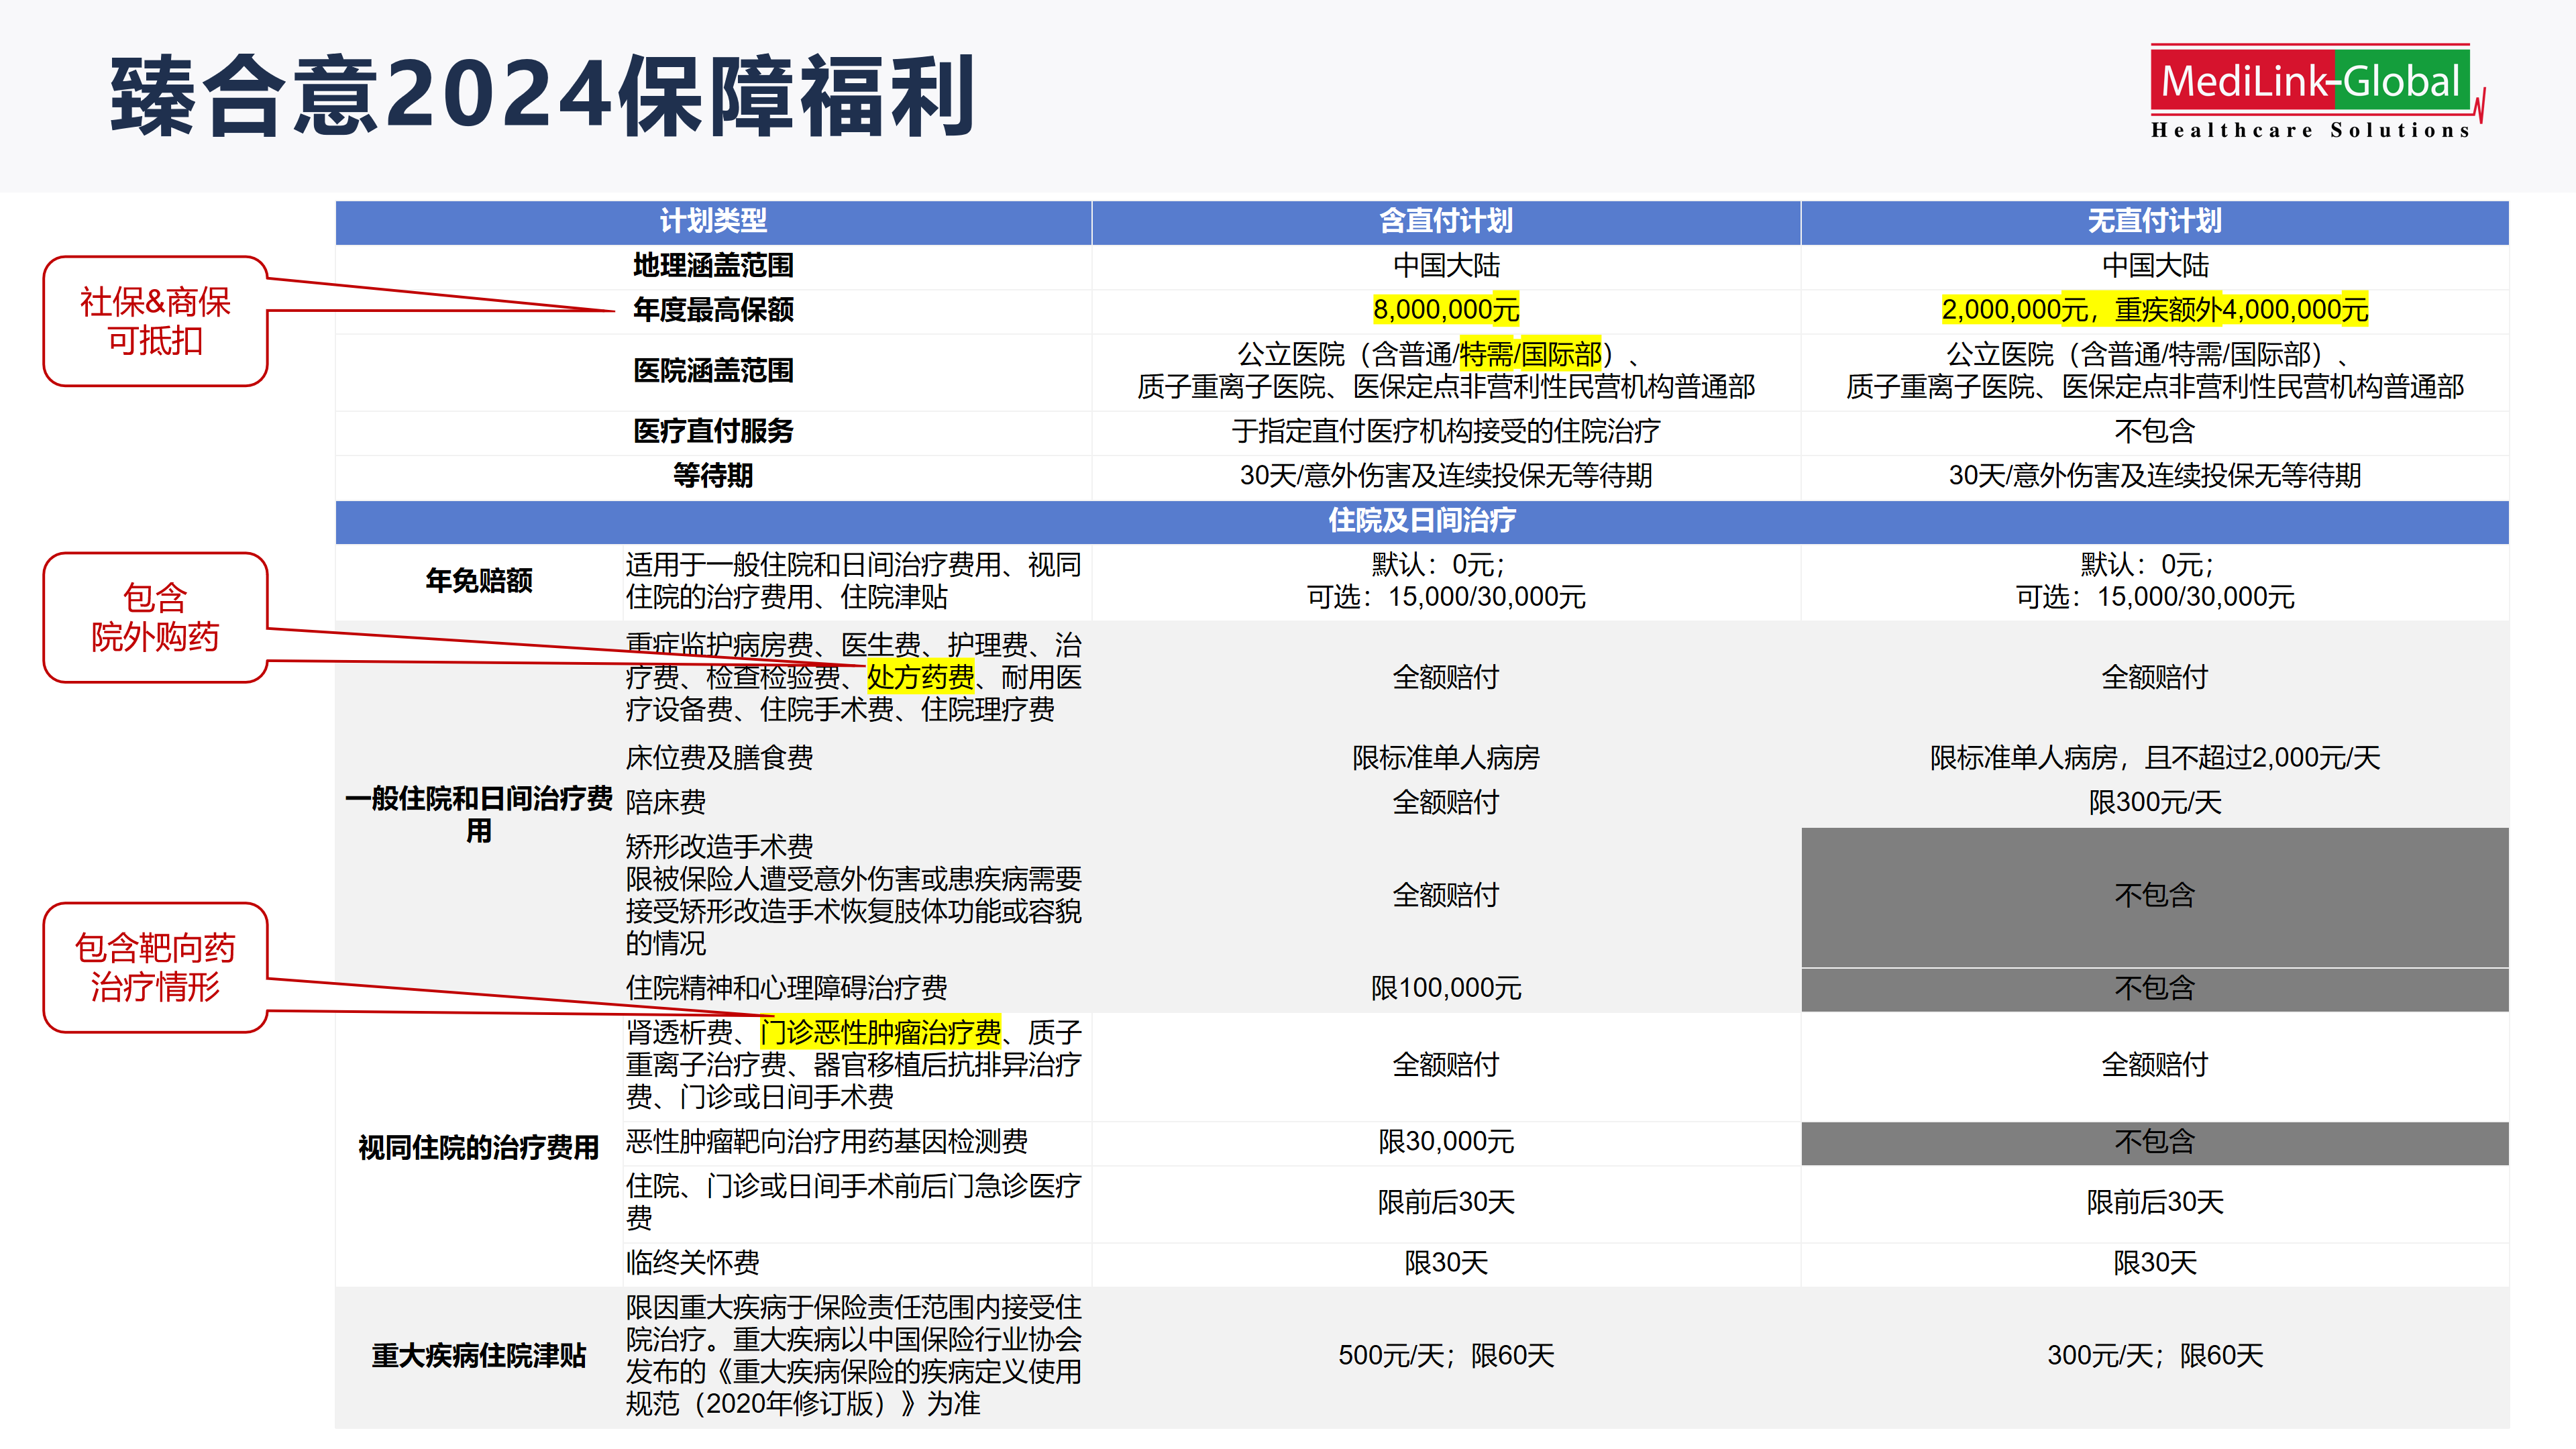Click the 无直付计划 column header
Image resolution: width=2576 pixels, height=1449 pixels.
click(2154, 221)
